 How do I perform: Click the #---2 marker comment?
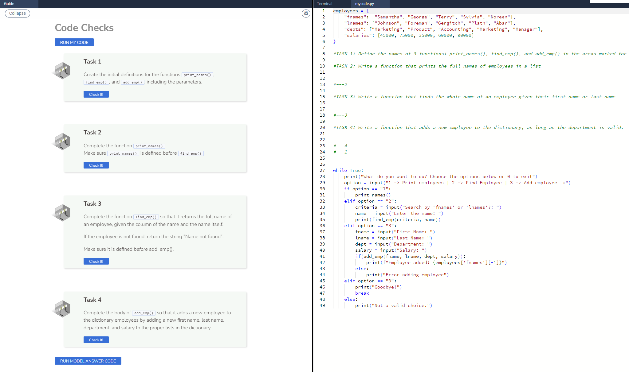340,84
